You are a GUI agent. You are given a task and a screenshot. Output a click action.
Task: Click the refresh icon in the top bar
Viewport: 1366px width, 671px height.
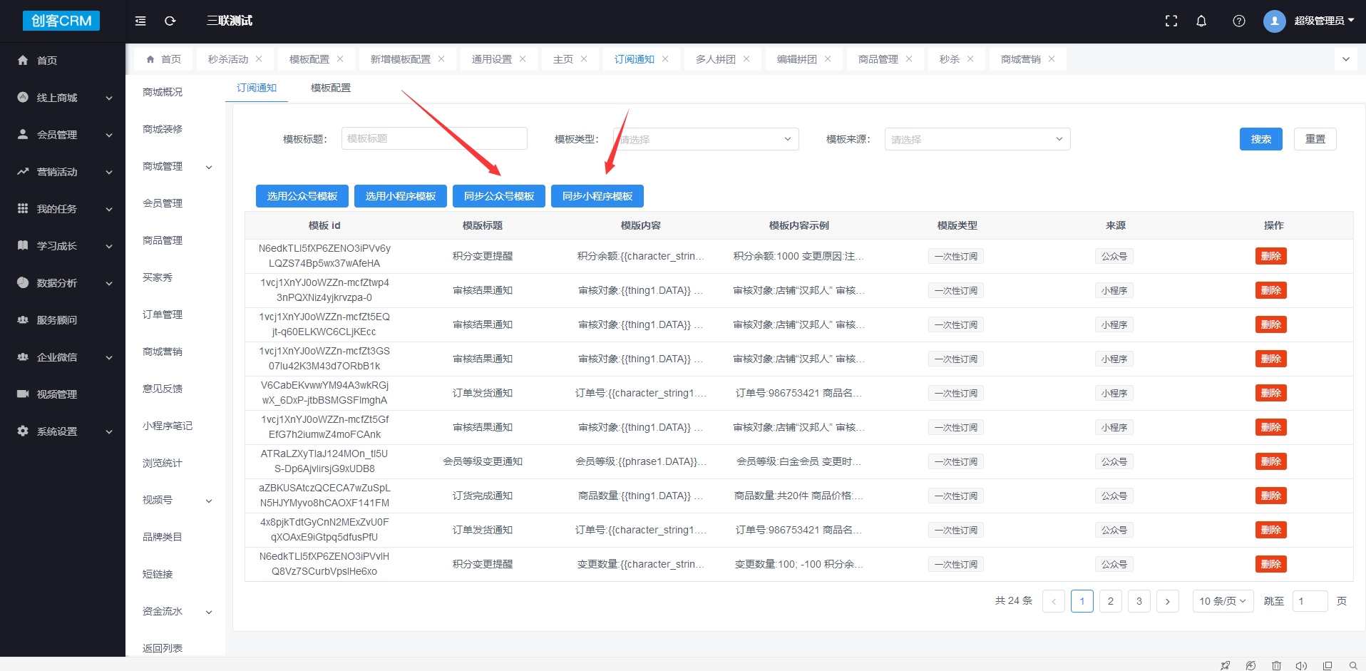pyautogui.click(x=170, y=21)
